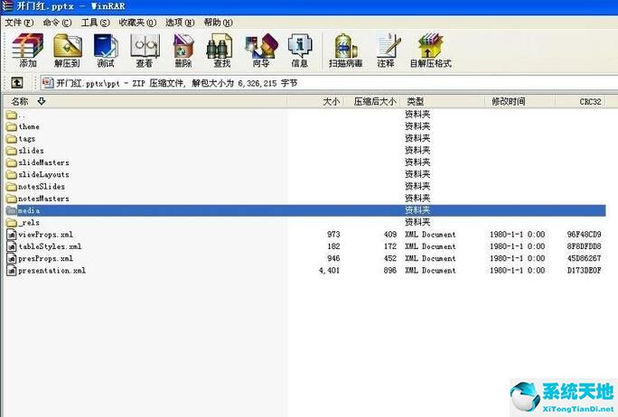The width and height of the screenshot is (618, 417).
Task: Click the packed size value 452
Action: tap(390, 259)
